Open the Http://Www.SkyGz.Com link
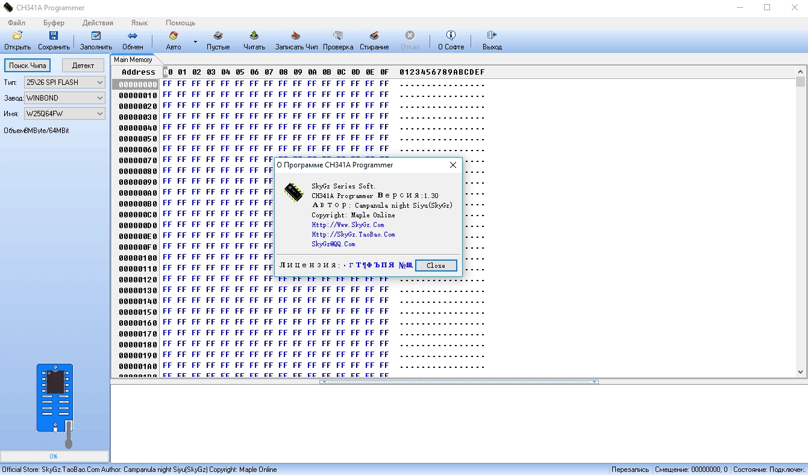Screen dimensions: 808x475 coord(348,225)
